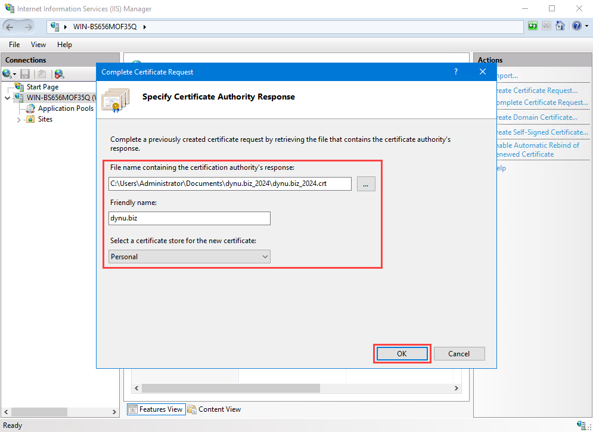Switch to Features View tab
The height and width of the screenshot is (432, 593).
click(156, 409)
